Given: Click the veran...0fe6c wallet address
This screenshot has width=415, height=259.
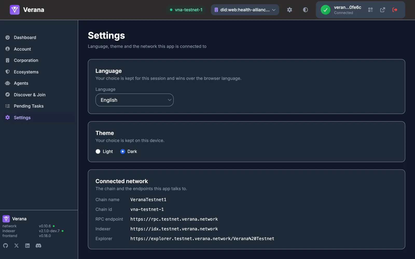Looking at the screenshot, I should tap(348, 7).
